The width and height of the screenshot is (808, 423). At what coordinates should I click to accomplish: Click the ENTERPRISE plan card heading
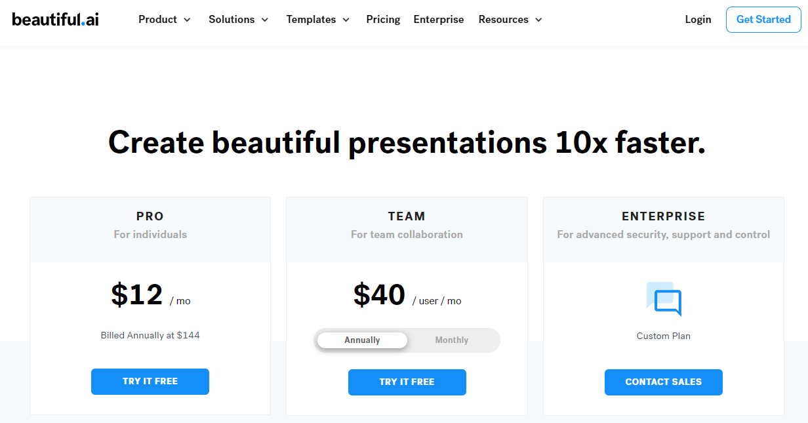[663, 216]
